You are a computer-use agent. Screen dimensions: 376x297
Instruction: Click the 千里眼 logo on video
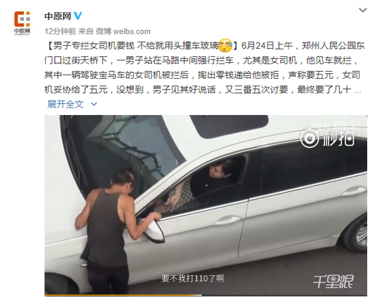click(334, 281)
